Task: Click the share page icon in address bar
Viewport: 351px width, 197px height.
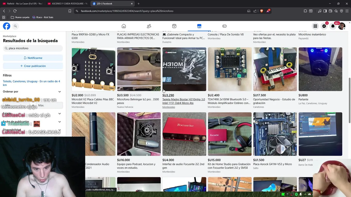Action: (255, 11)
